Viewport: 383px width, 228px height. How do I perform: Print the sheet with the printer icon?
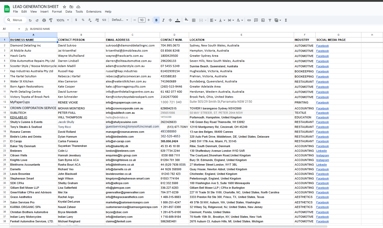point(44,20)
